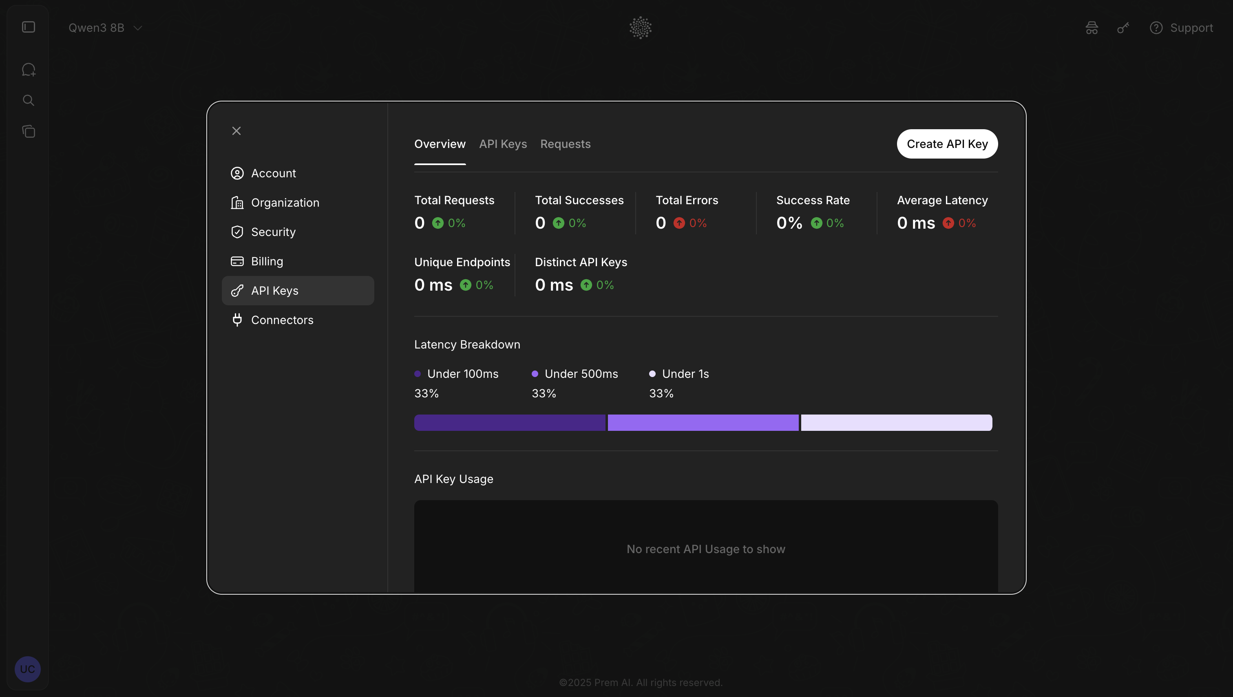Open the search icon in left rail

(x=29, y=101)
